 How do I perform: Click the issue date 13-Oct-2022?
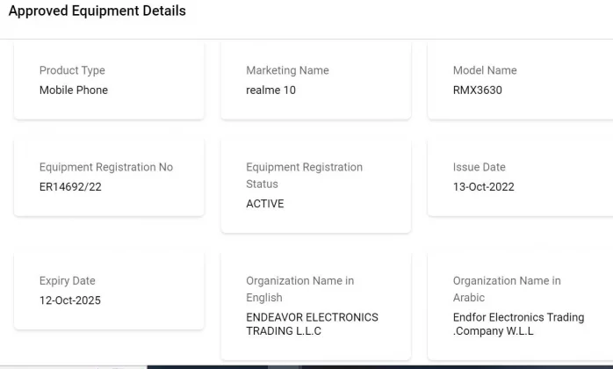484,186
